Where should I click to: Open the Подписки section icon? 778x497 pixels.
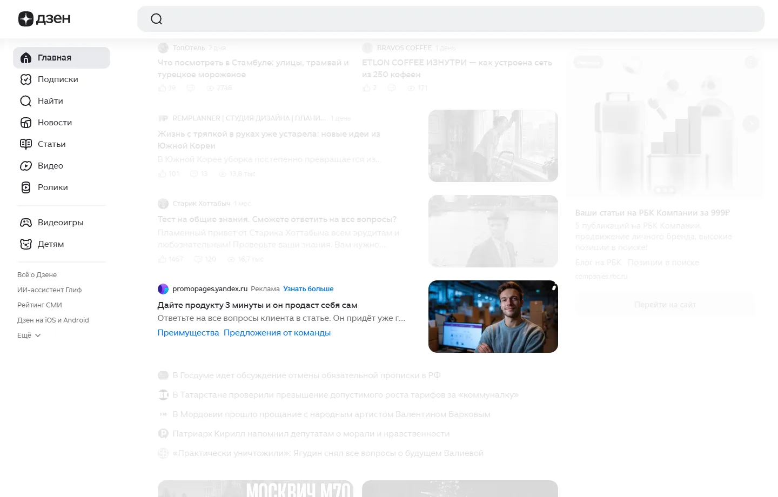(26, 79)
